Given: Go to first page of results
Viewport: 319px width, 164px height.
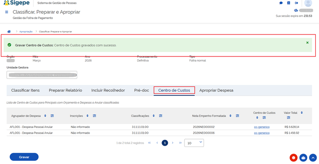Looking at the screenshot, I should click(x=150, y=143).
